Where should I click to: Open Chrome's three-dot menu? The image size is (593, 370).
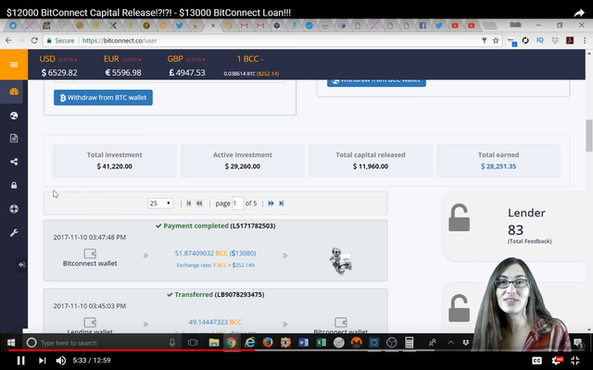(585, 41)
